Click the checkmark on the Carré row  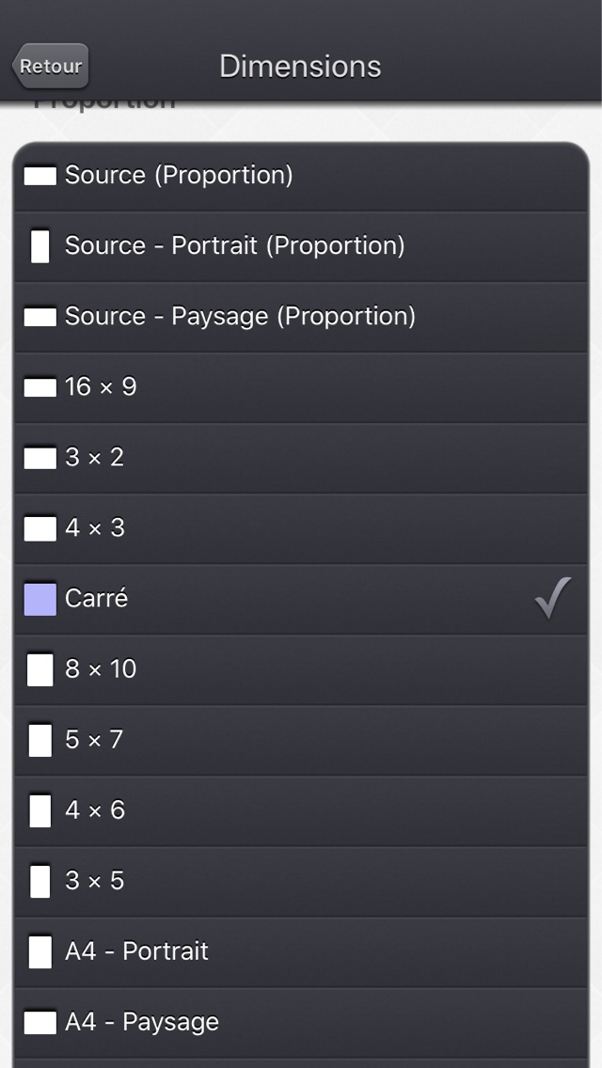pyautogui.click(x=553, y=598)
